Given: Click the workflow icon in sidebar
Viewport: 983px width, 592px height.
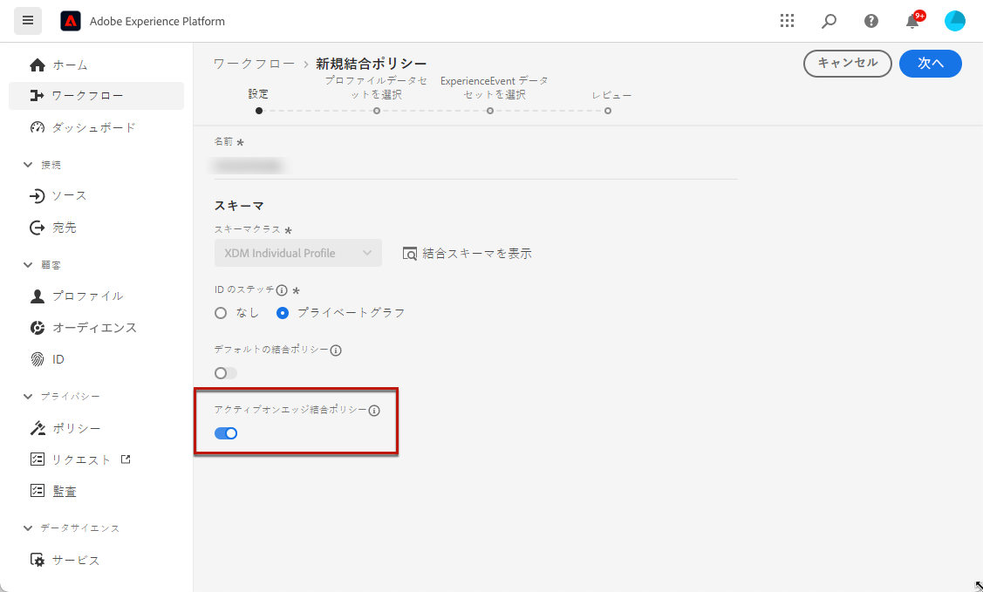Looking at the screenshot, I should 37,96.
